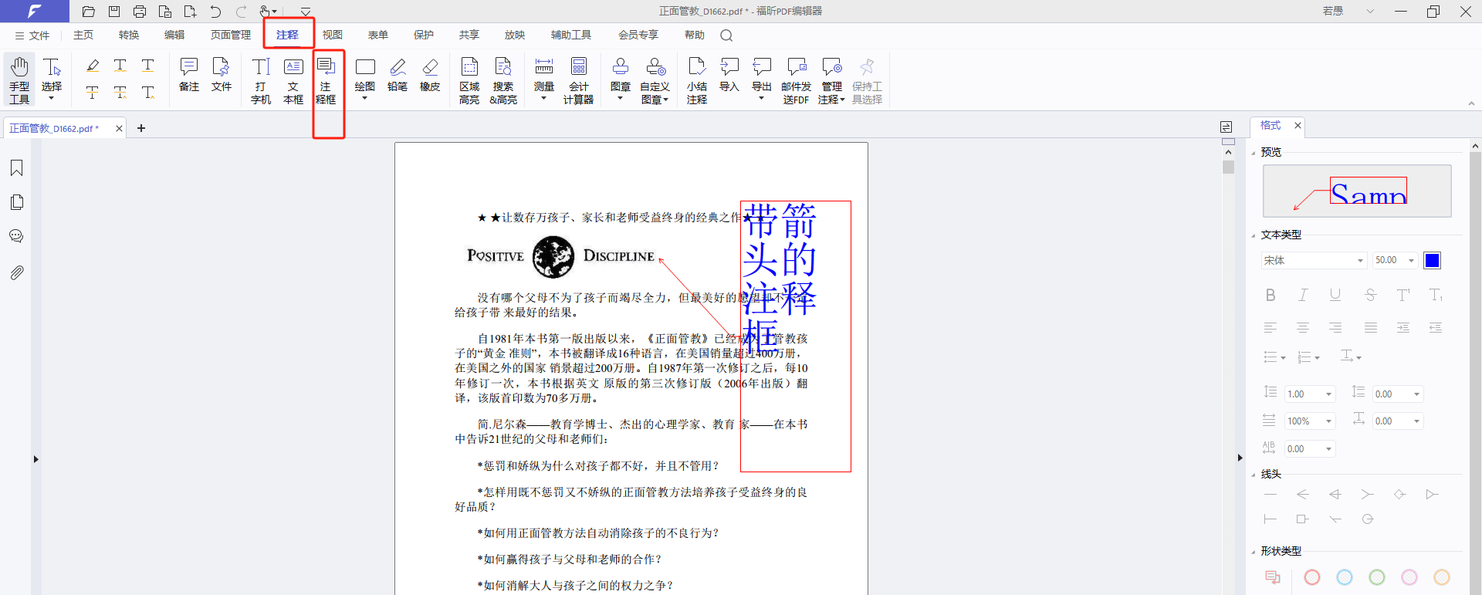This screenshot has width=1482, height=595.
Task: Open the bookmarks panel in left sidebar
Action: coord(16,168)
